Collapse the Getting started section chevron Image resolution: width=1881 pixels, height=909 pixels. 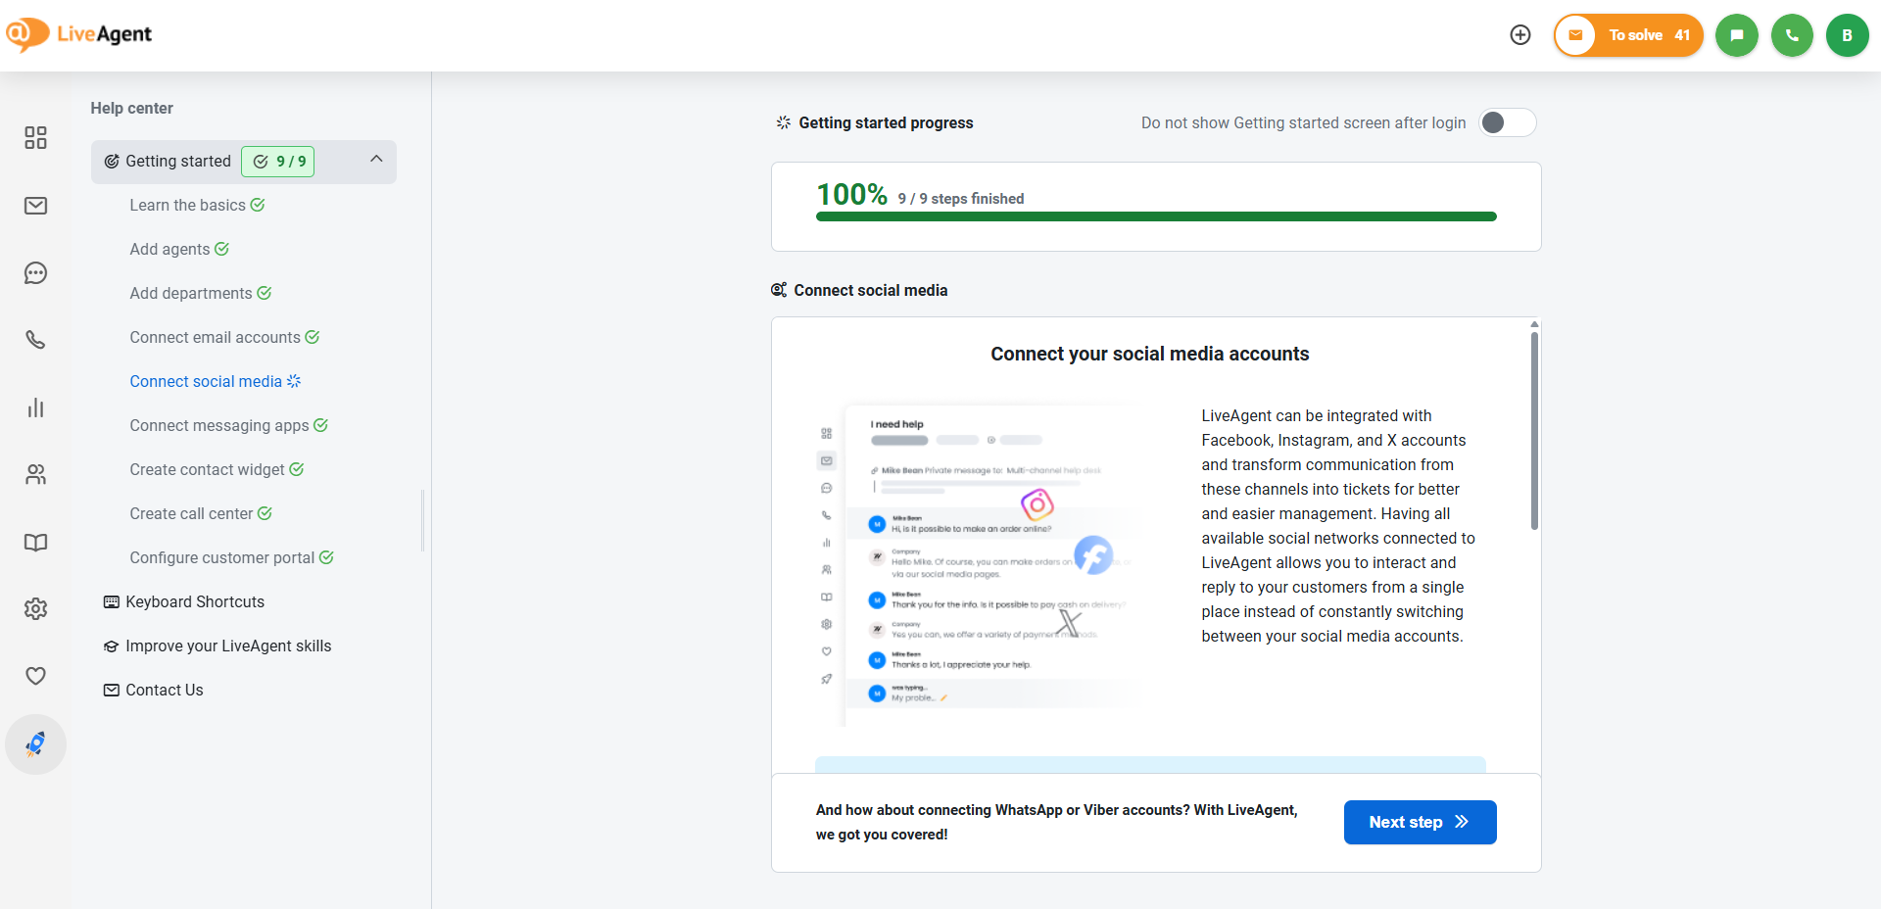click(x=376, y=157)
